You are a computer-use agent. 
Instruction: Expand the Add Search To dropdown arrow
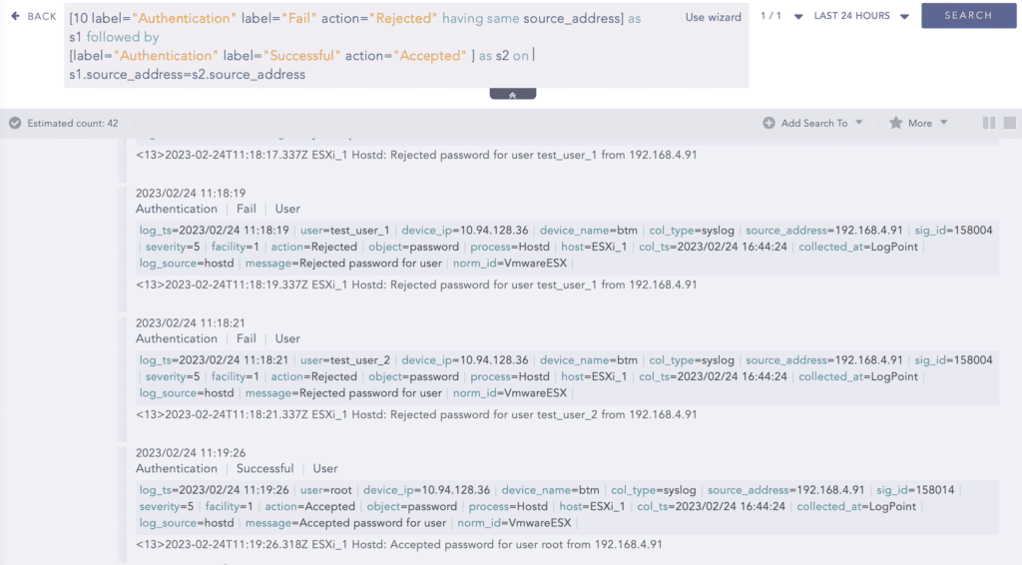click(x=858, y=123)
